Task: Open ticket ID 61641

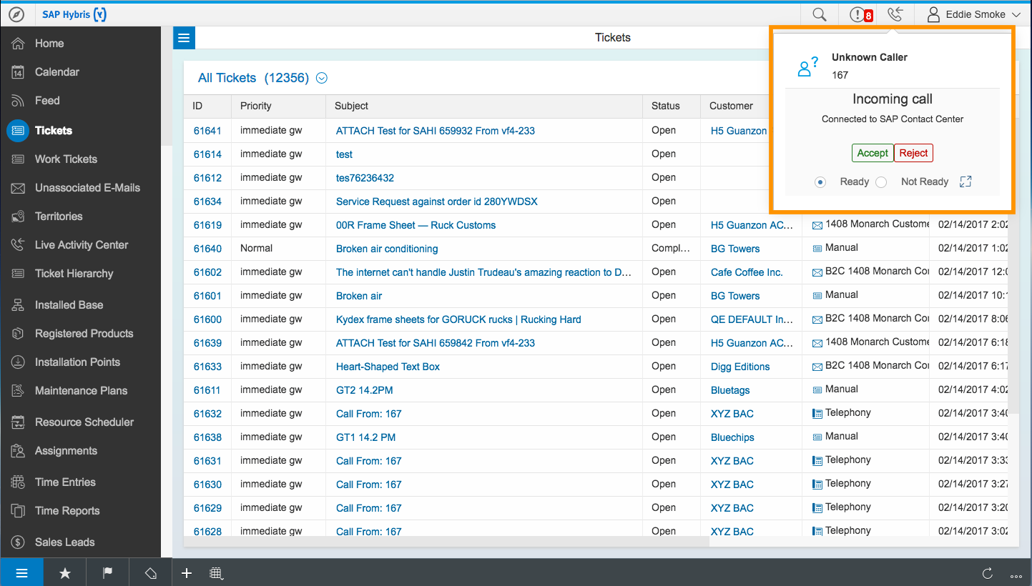Action: 207,131
